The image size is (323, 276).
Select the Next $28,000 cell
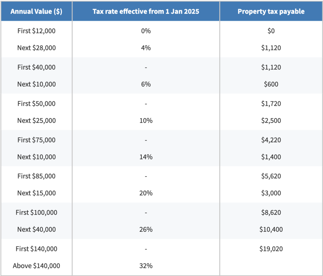36,48
